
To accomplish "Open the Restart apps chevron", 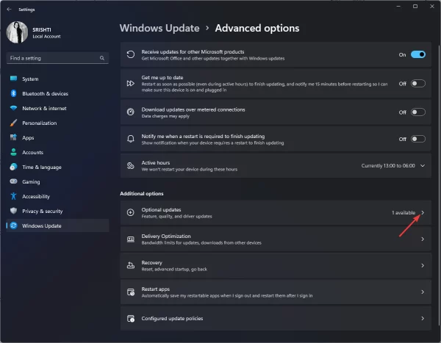I will point(423,292).
